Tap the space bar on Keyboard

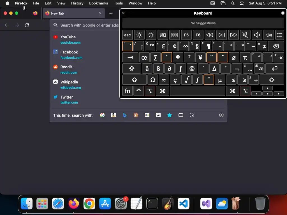[x=198, y=91]
